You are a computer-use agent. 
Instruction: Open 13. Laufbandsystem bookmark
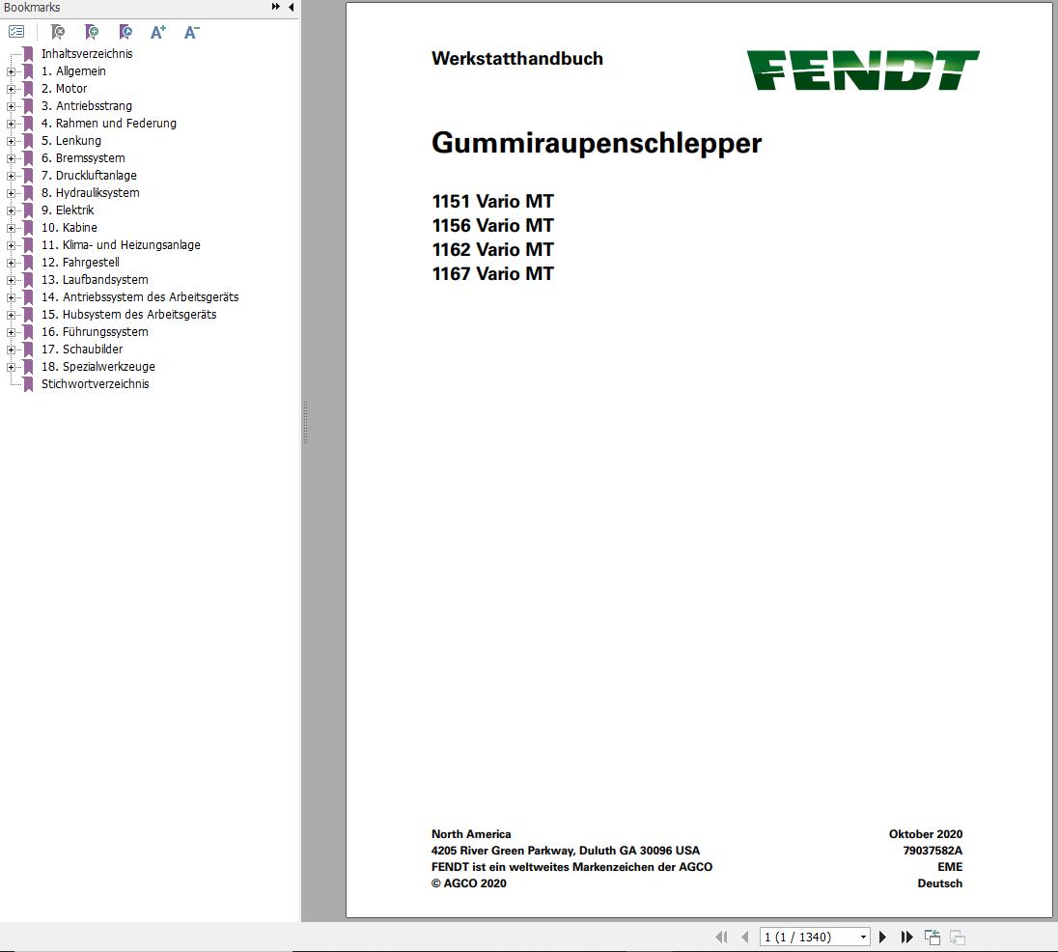pyautogui.click(x=95, y=279)
